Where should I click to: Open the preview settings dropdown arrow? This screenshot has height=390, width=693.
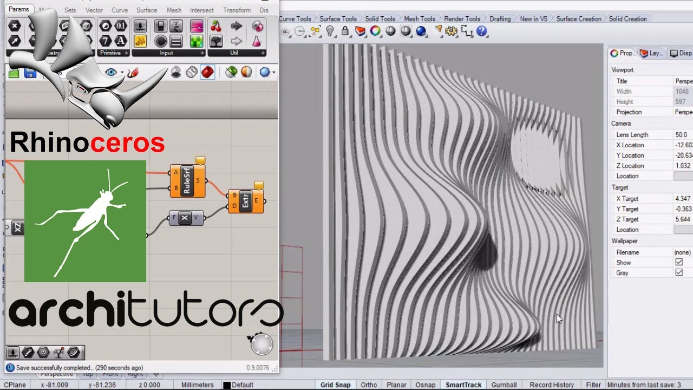[x=274, y=73]
